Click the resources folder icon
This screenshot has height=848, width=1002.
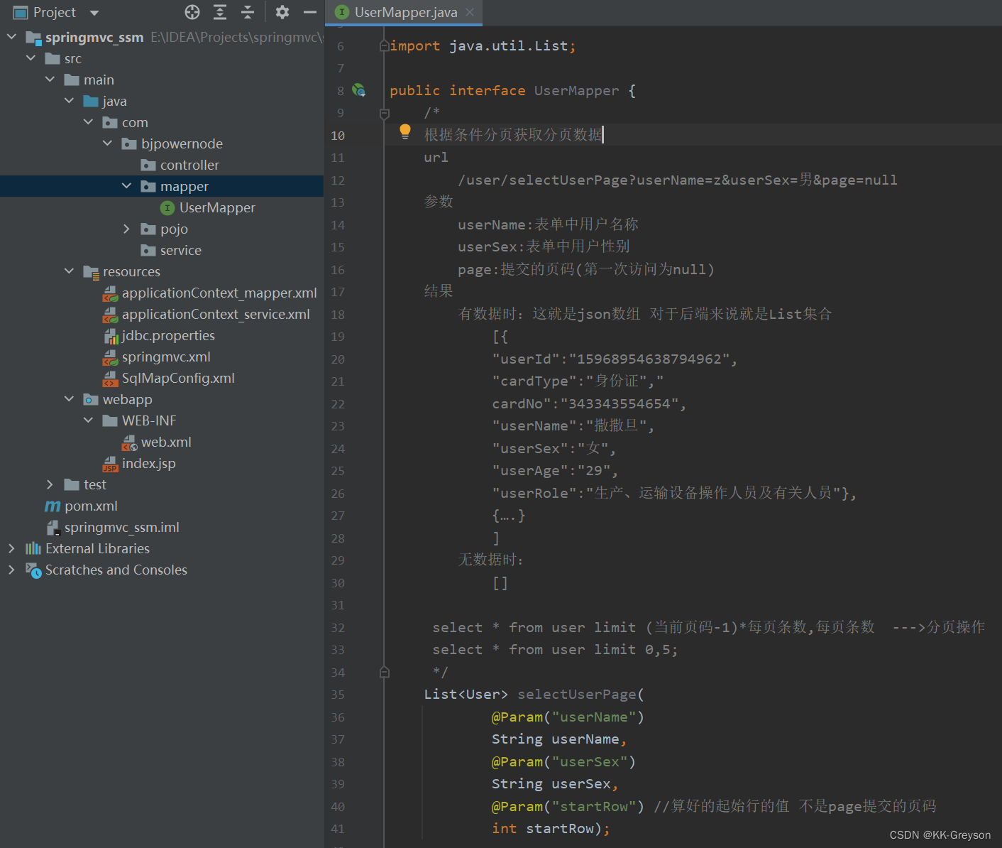(91, 272)
